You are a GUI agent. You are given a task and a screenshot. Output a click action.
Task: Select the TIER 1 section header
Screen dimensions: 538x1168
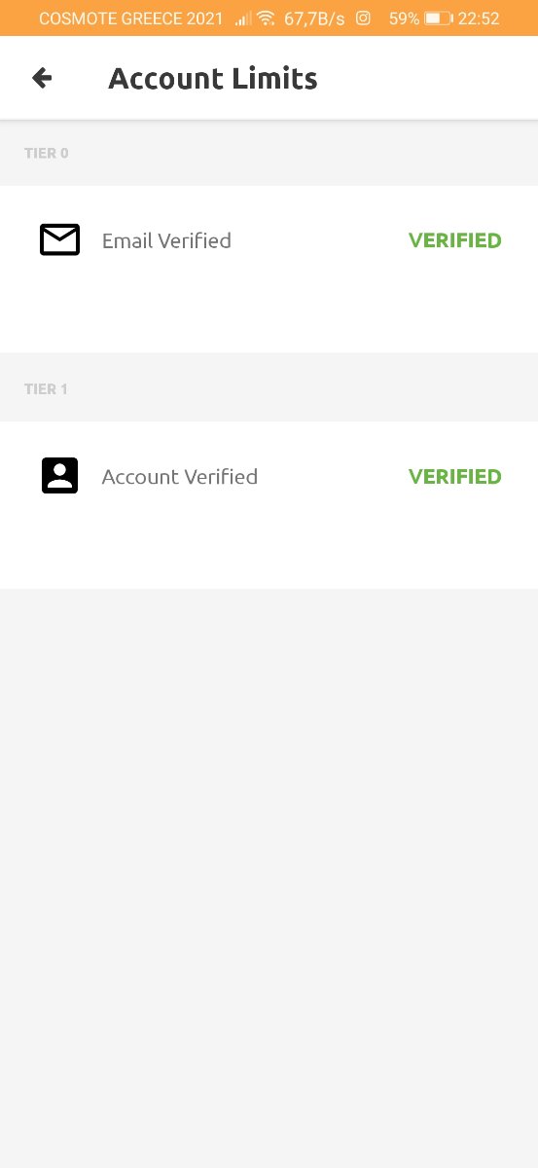pos(47,389)
